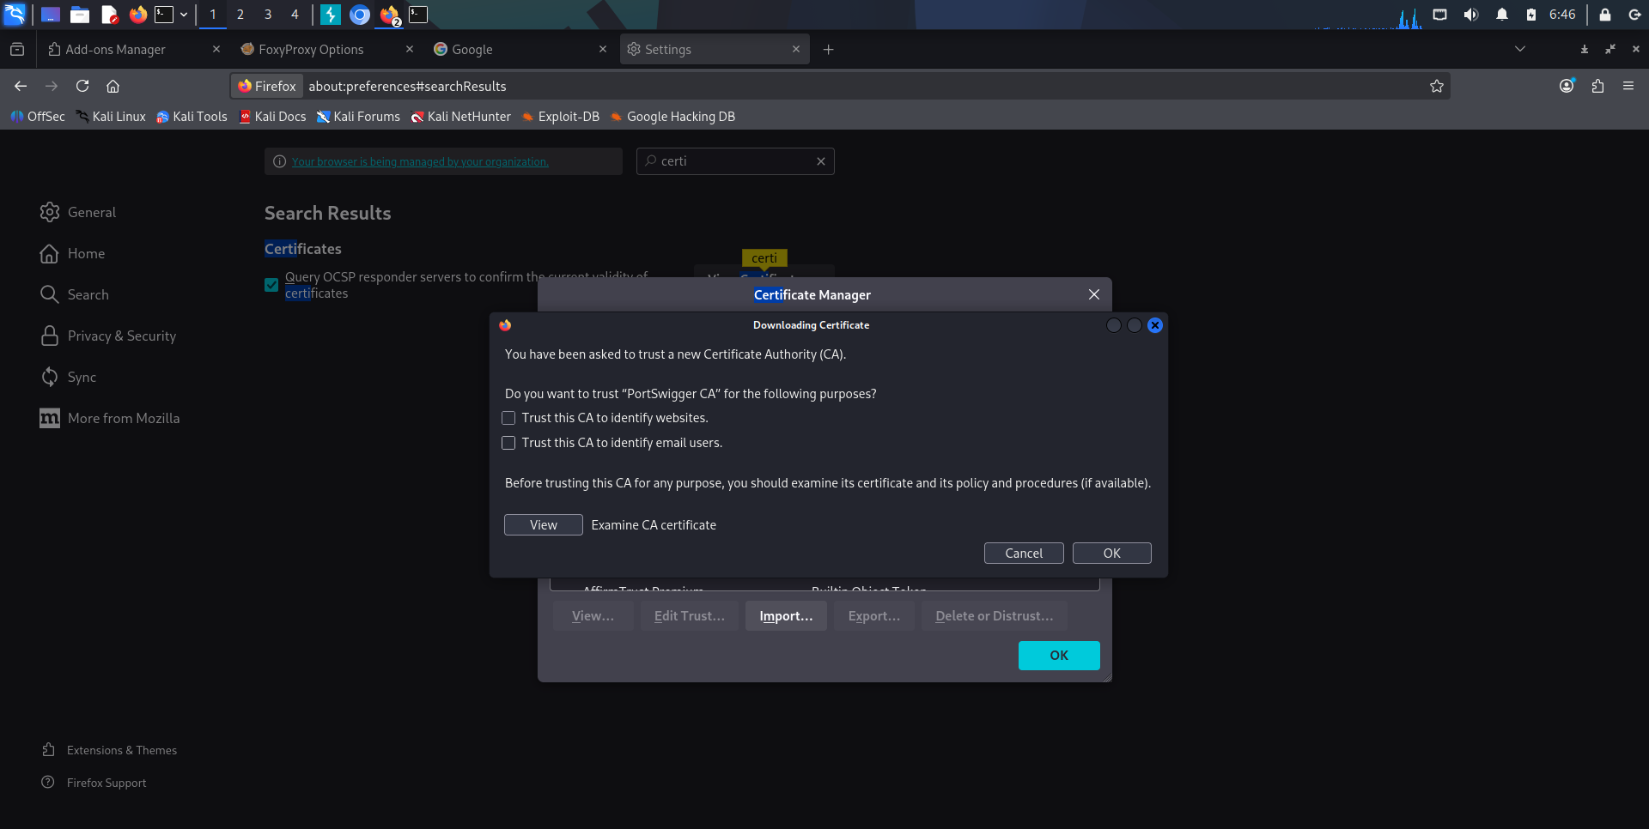1649x829 pixels.
Task: Open the Firefox View button
Action: tap(17, 50)
